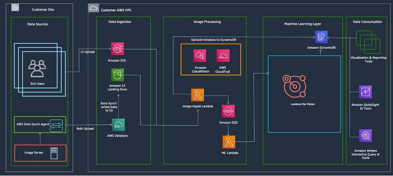Select the 'Data Ingestion' heading
The image size is (393, 176).
(x=120, y=22)
